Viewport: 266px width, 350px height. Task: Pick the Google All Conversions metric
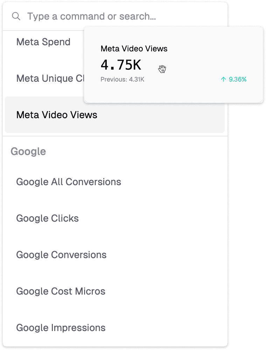coord(69,182)
